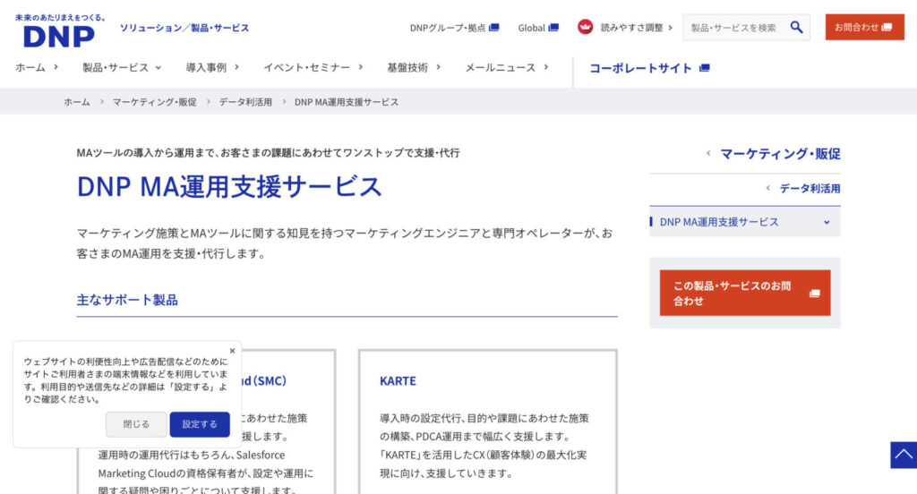Expand 読みやすさ調整 options

tap(637, 28)
